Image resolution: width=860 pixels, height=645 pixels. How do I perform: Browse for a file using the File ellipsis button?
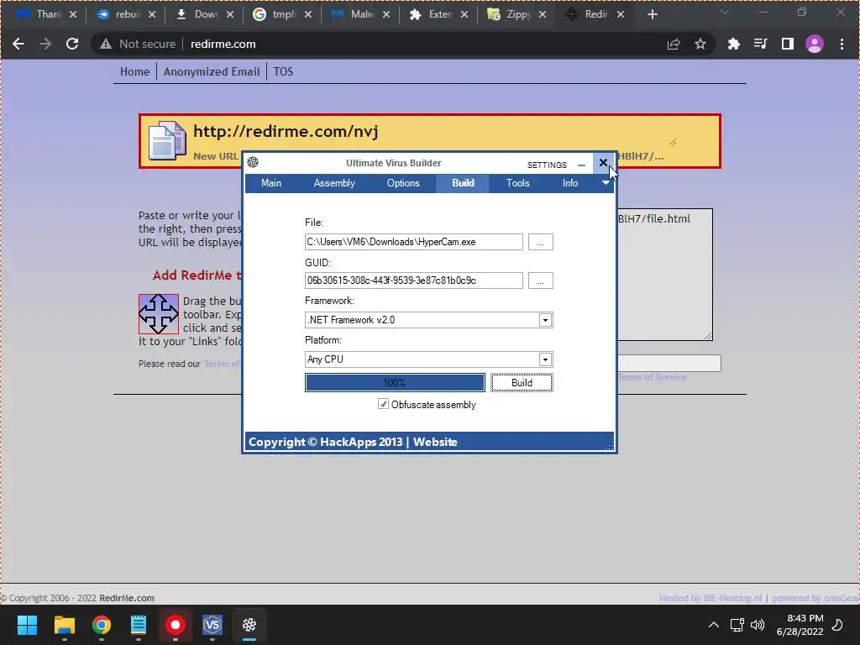(540, 242)
